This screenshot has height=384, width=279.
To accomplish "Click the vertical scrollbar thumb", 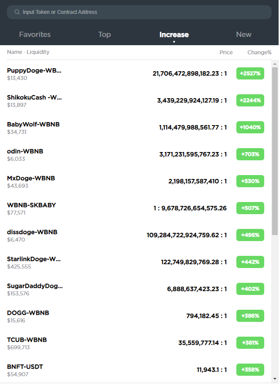I will point(275,151).
